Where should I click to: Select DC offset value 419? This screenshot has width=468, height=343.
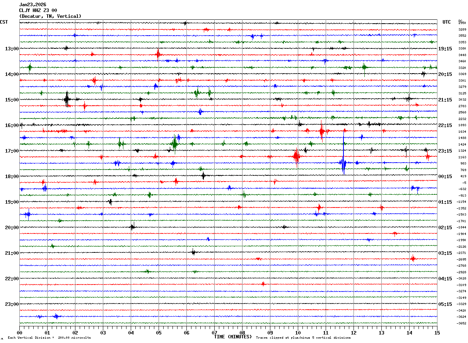pyautogui.click(x=463, y=176)
